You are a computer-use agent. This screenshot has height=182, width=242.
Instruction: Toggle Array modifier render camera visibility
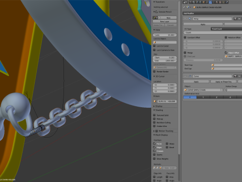[x=235, y=19]
